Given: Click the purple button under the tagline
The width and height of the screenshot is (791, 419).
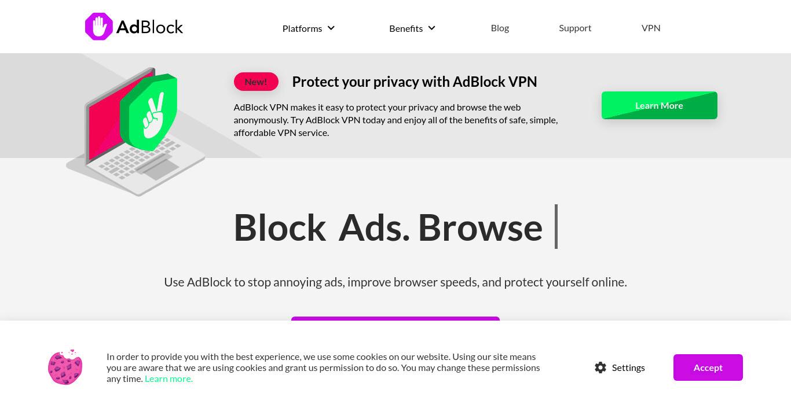Looking at the screenshot, I should (395, 318).
